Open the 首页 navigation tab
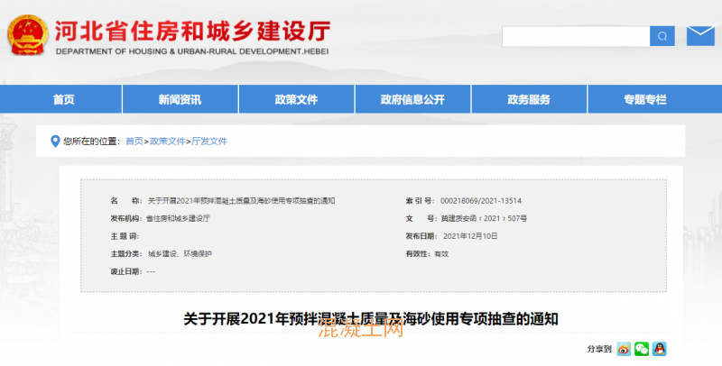This screenshot has width=722, height=366. [x=64, y=100]
